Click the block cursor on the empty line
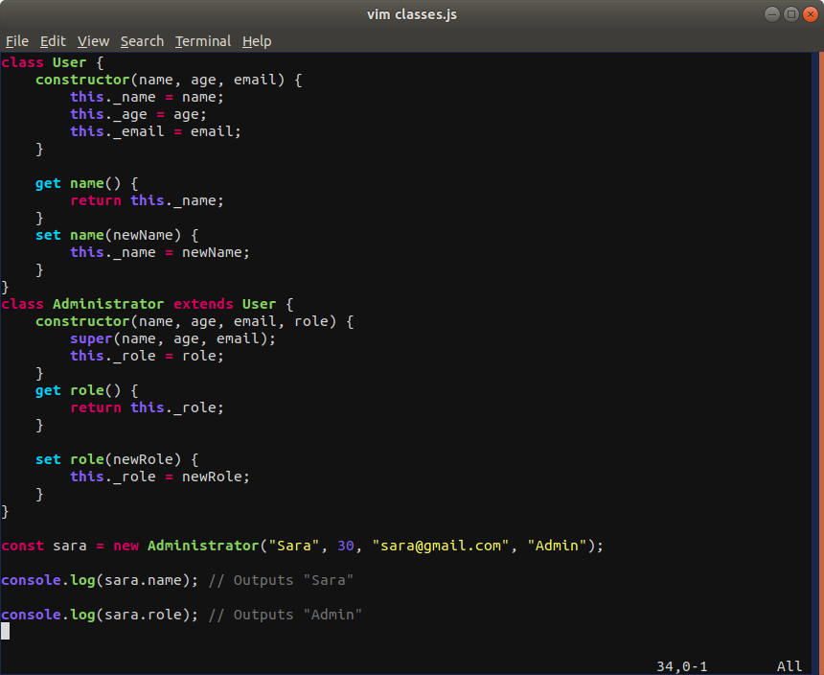The image size is (824, 675). pos(5,631)
